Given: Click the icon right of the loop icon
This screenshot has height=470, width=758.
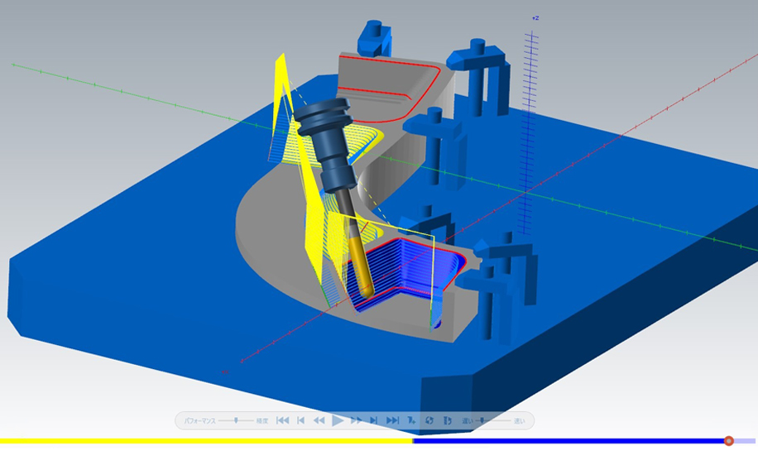Looking at the screenshot, I should click(447, 420).
